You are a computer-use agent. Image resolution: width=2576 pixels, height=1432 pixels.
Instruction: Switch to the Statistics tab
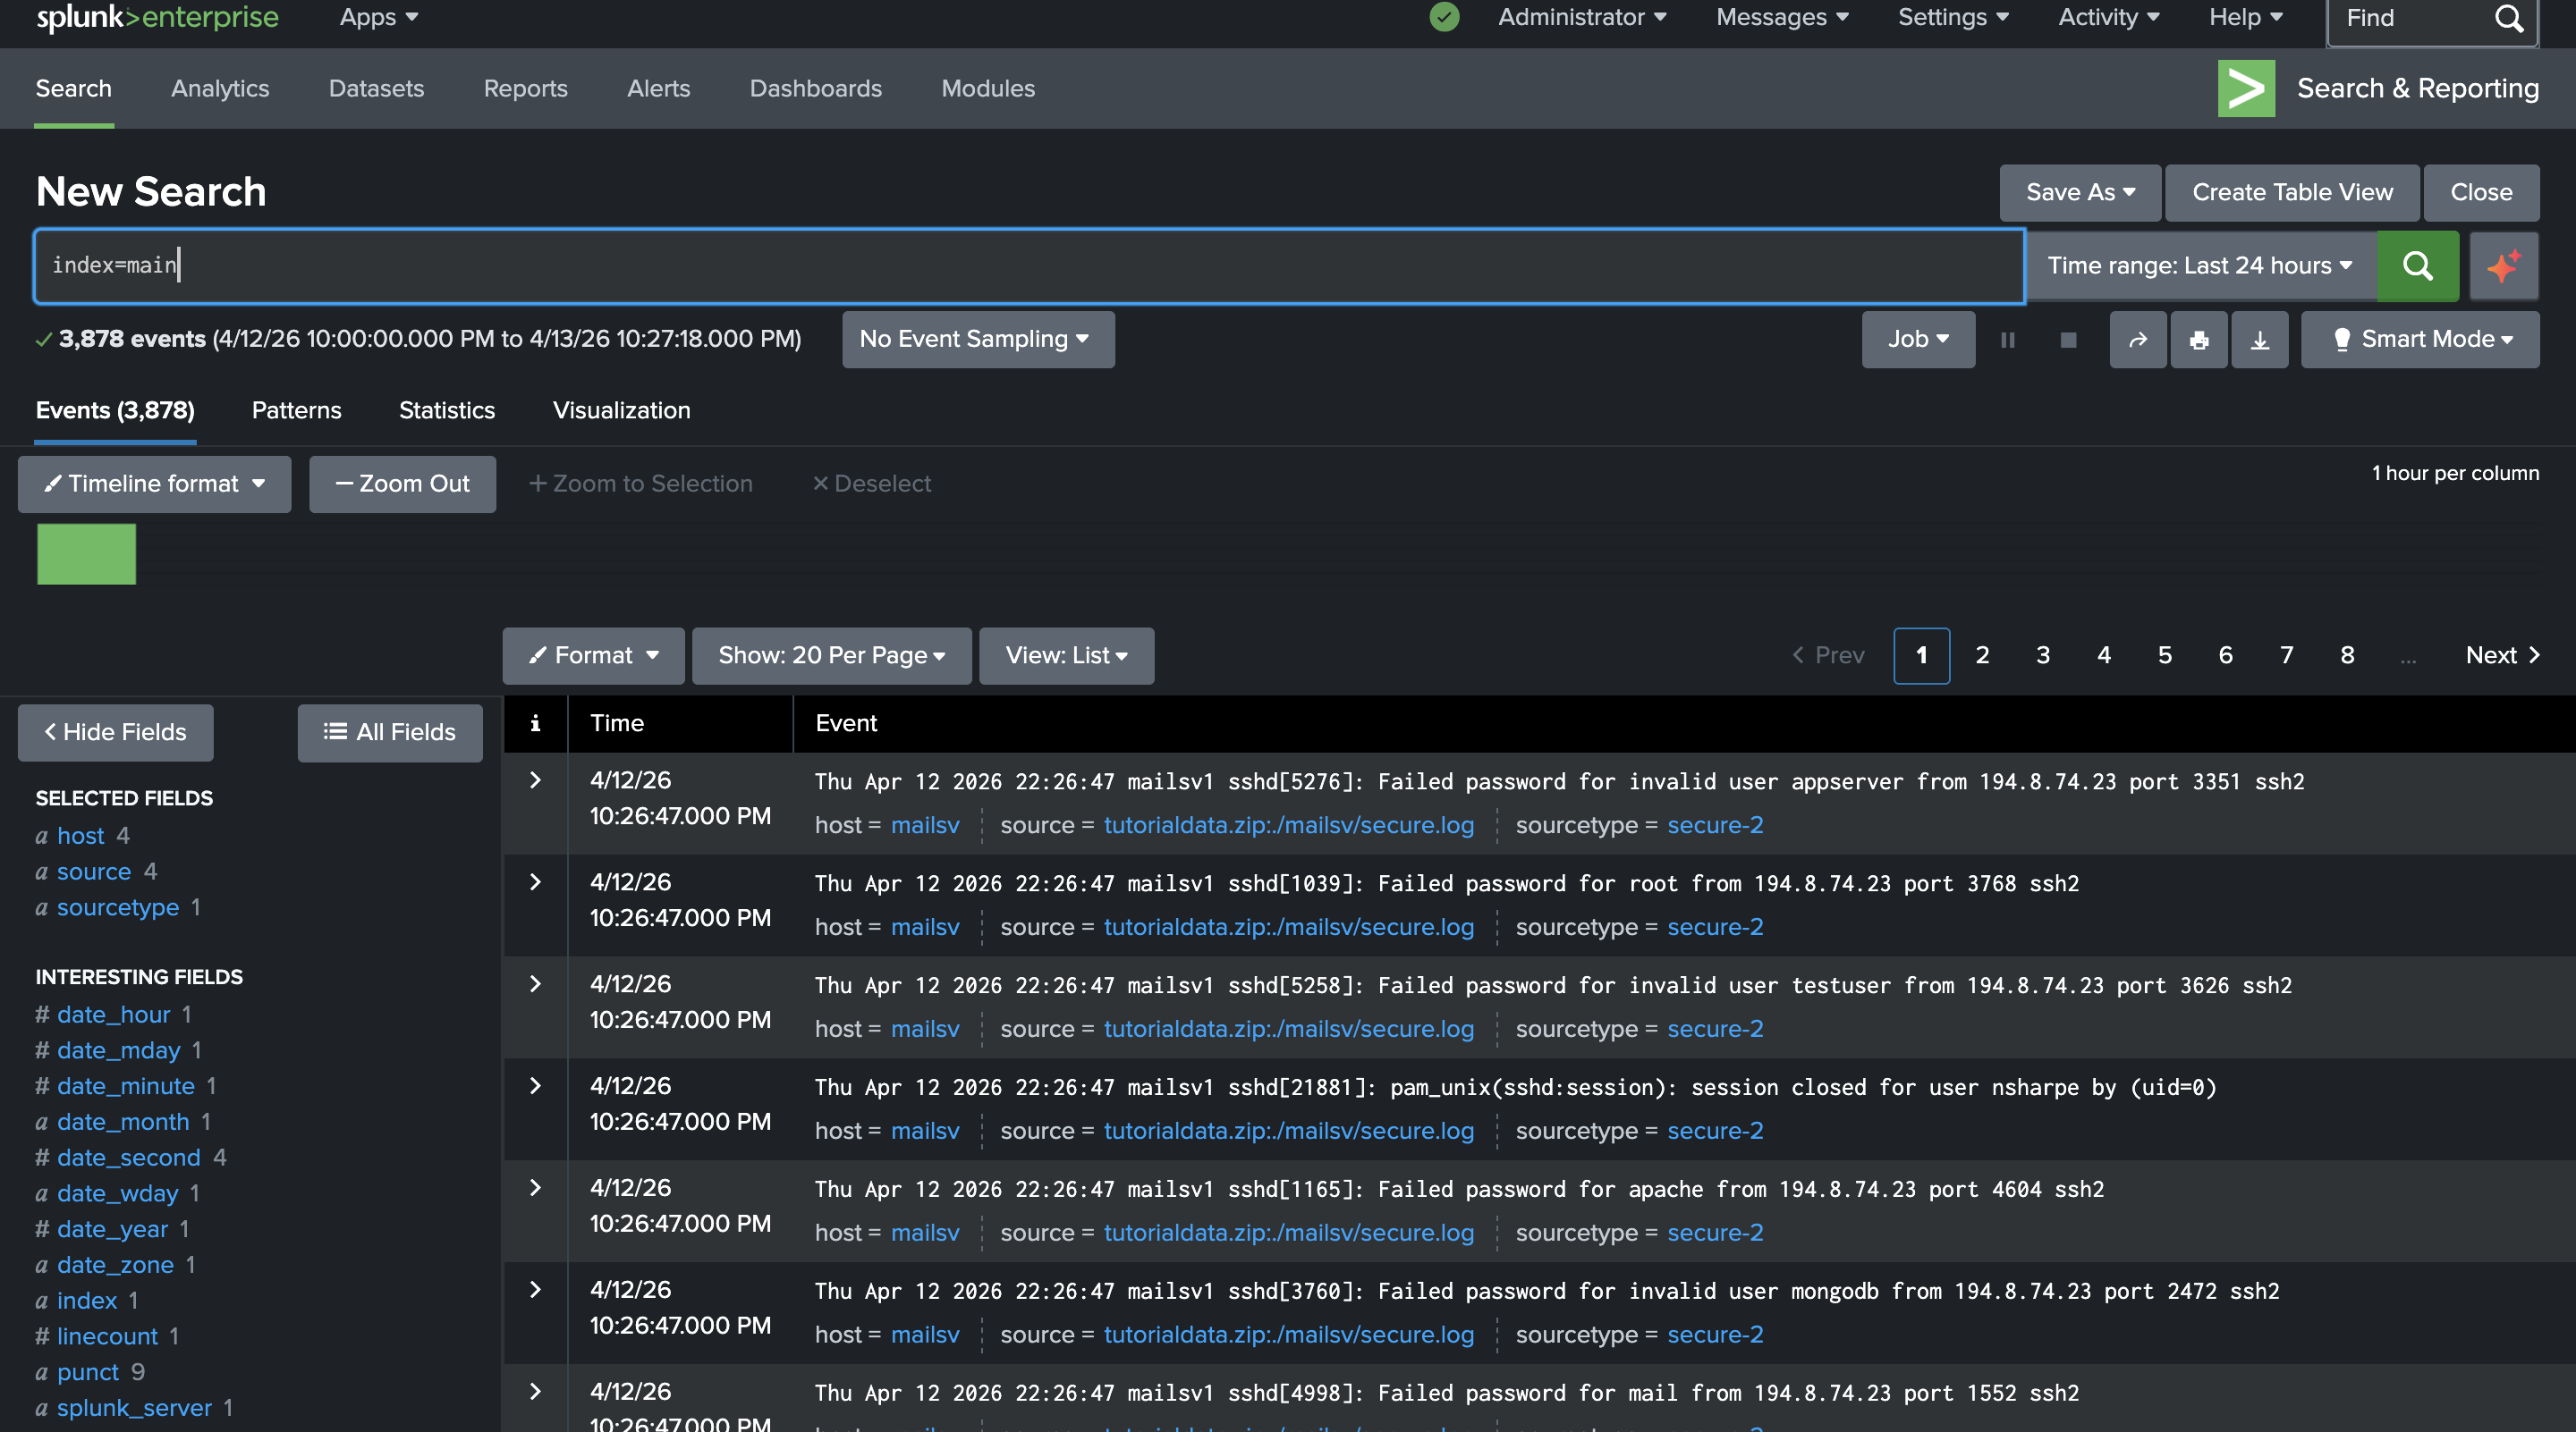pyautogui.click(x=446, y=410)
